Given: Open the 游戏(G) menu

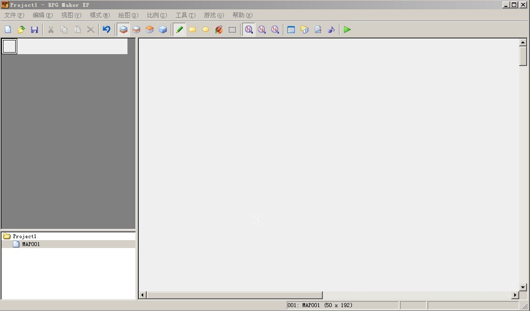Looking at the screenshot, I should pyautogui.click(x=214, y=15).
